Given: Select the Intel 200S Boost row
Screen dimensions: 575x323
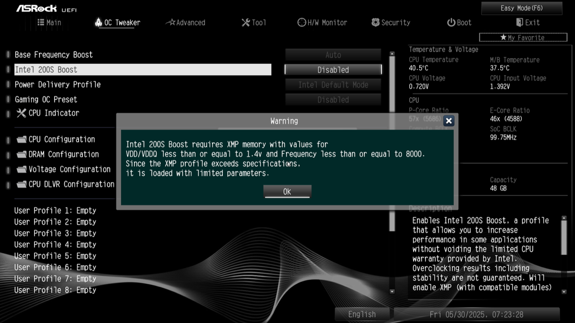Looking at the screenshot, I should pyautogui.click(x=143, y=69).
